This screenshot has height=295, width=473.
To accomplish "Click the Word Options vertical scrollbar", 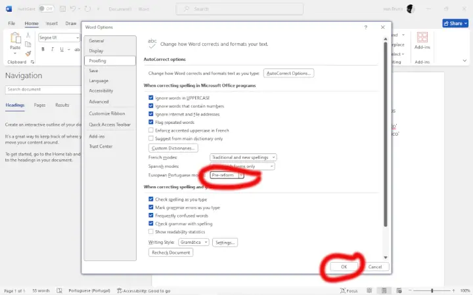I will (385, 134).
